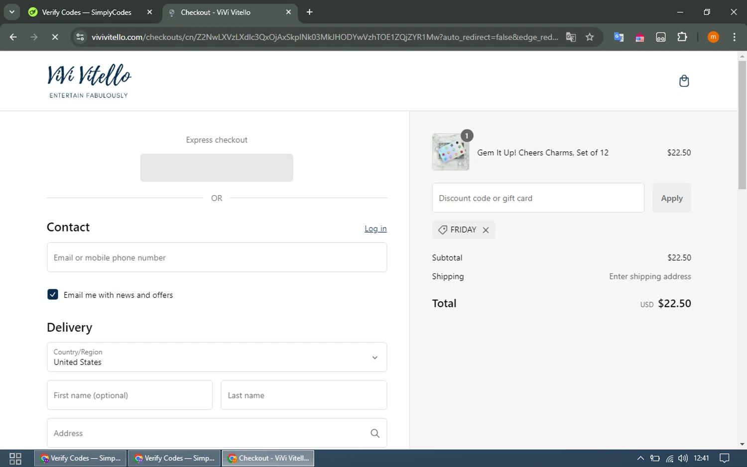
Task: Open the network icon in system tray
Action: pyautogui.click(x=669, y=459)
